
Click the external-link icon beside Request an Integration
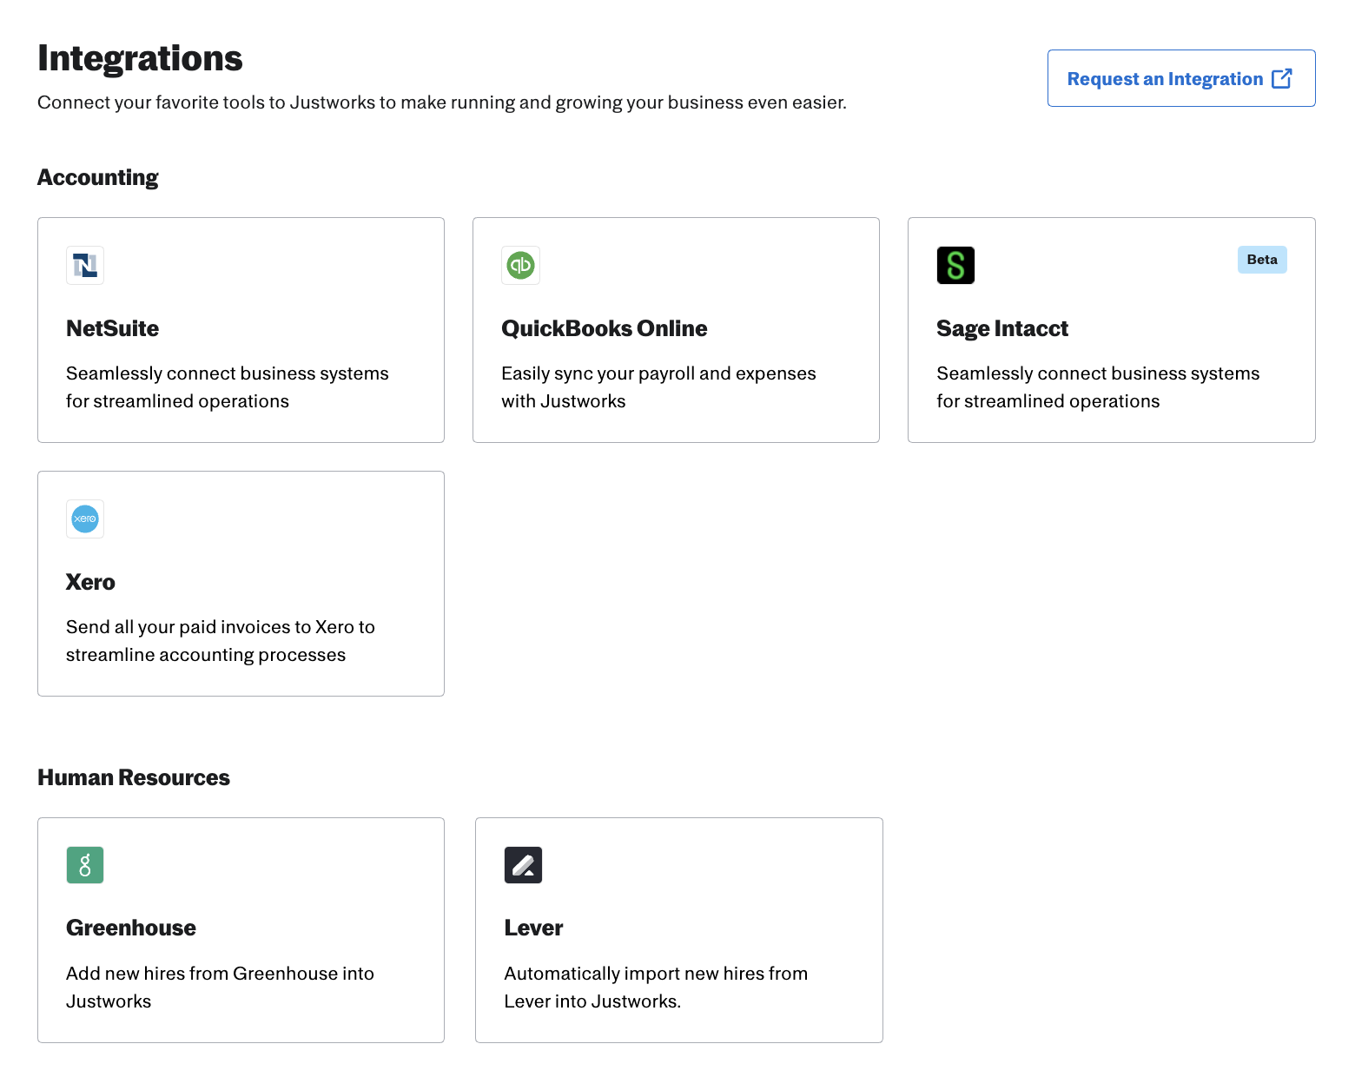[x=1281, y=78]
